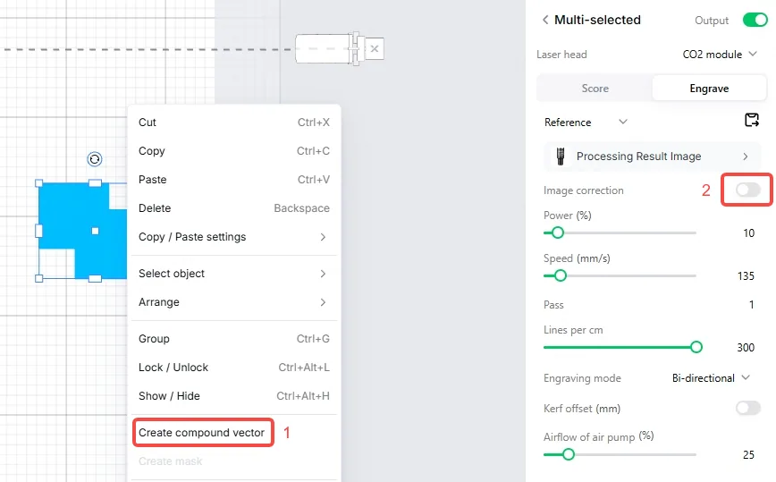Screen dimensions: 776x482
Task: Enable the Image correction toggle
Action: click(747, 190)
